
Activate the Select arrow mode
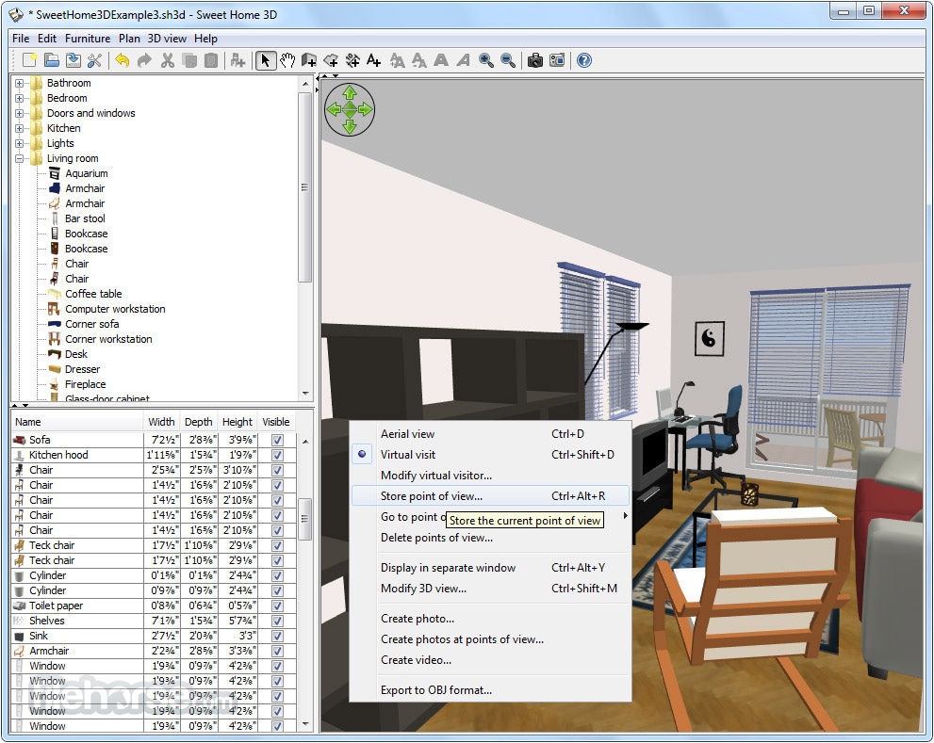[x=266, y=60]
